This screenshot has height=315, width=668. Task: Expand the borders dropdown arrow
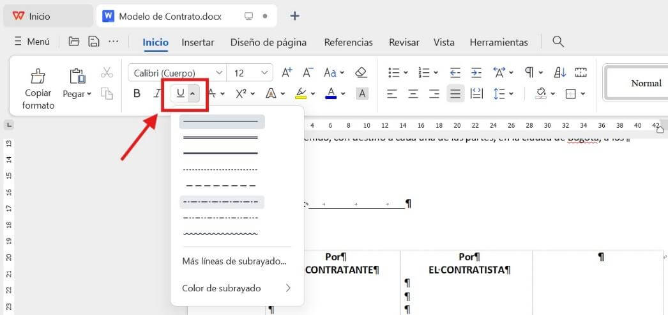point(583,94)
